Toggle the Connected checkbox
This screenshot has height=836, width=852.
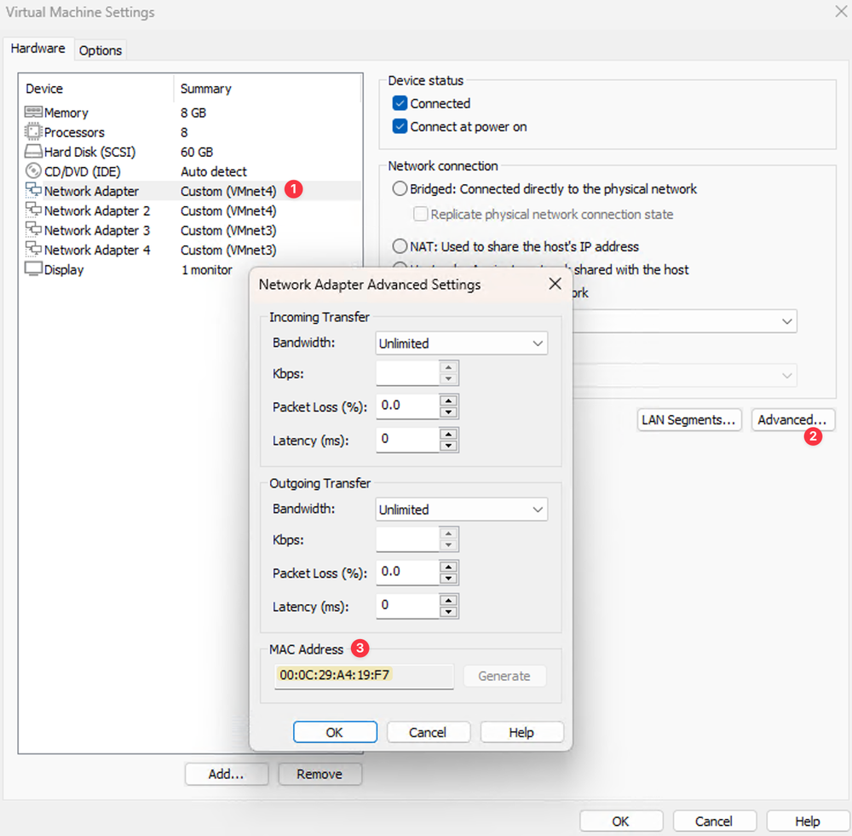pos(399,103)
